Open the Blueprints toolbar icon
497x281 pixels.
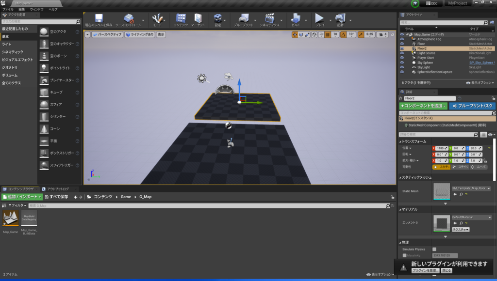pos(243,19)
